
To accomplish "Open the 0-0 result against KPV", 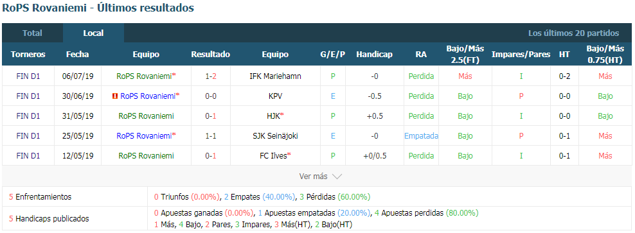I will pyautogui.click(x=211, y=96).
